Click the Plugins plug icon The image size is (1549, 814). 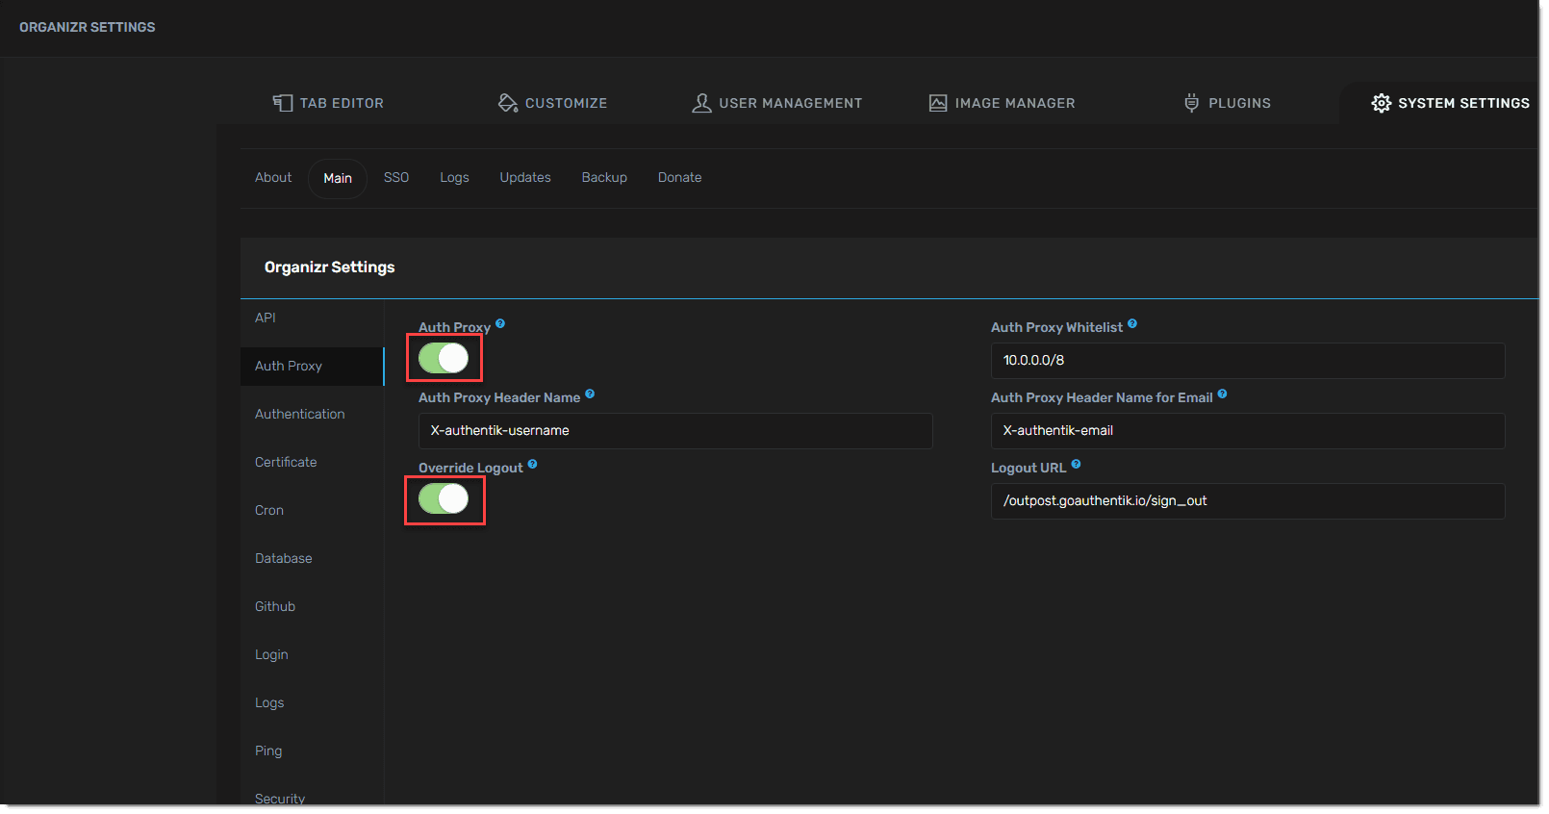[1191, 103]
